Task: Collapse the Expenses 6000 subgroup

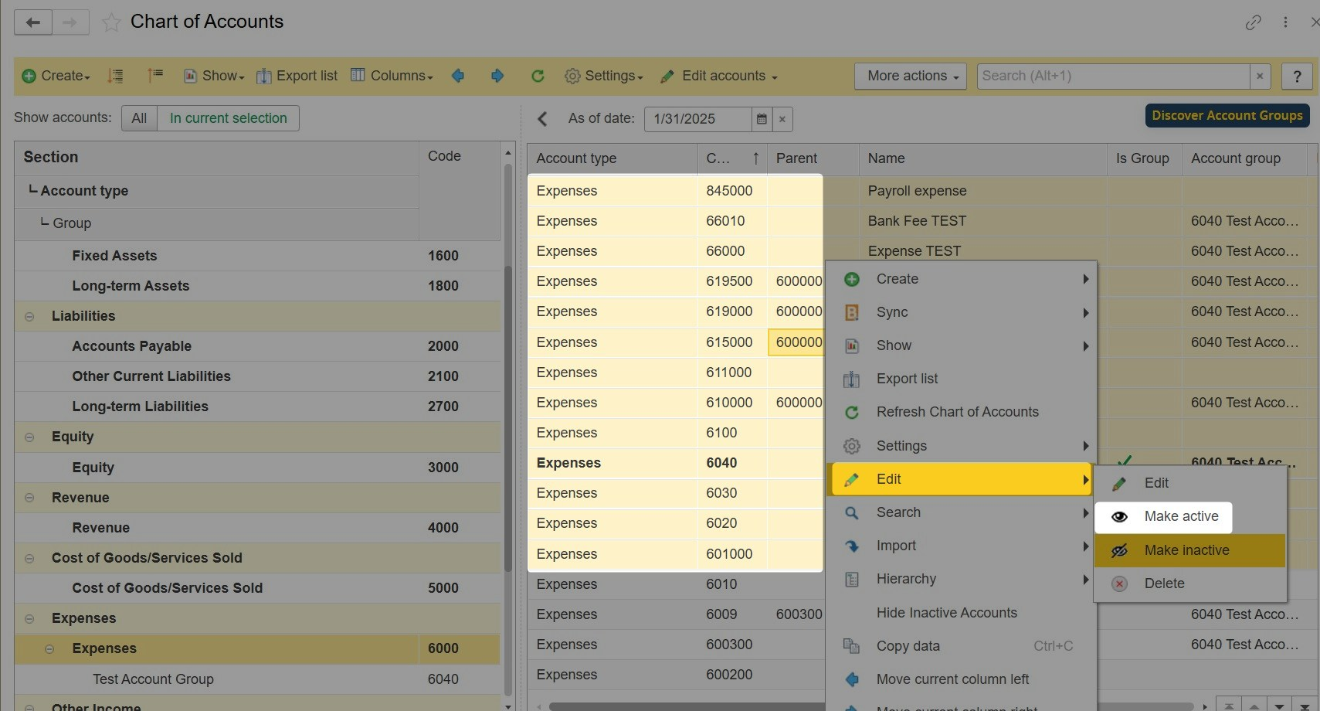Action: click(49, 649)
